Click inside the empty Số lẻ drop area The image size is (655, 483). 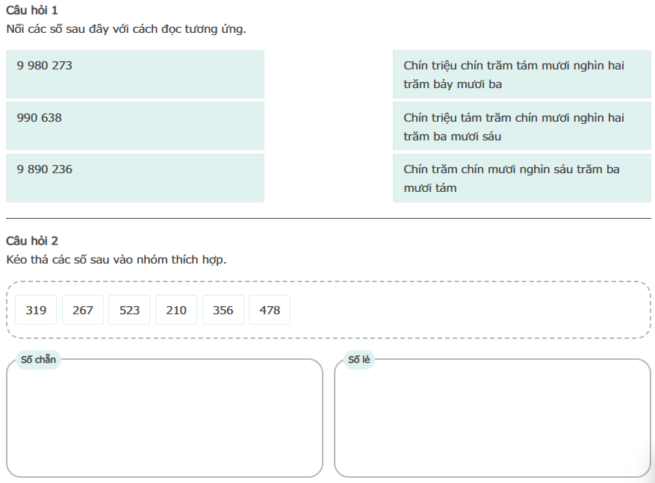pos(492,422)
